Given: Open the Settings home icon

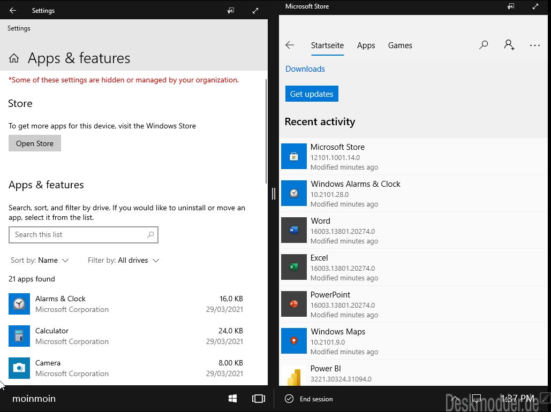Looking at the screenshot, I should tap(14, 58).
